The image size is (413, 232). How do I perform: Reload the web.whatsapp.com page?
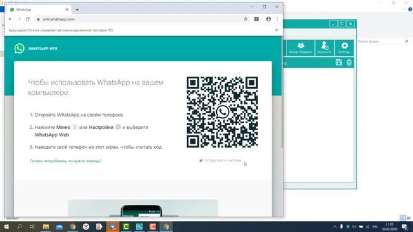[x=28, y=19]
